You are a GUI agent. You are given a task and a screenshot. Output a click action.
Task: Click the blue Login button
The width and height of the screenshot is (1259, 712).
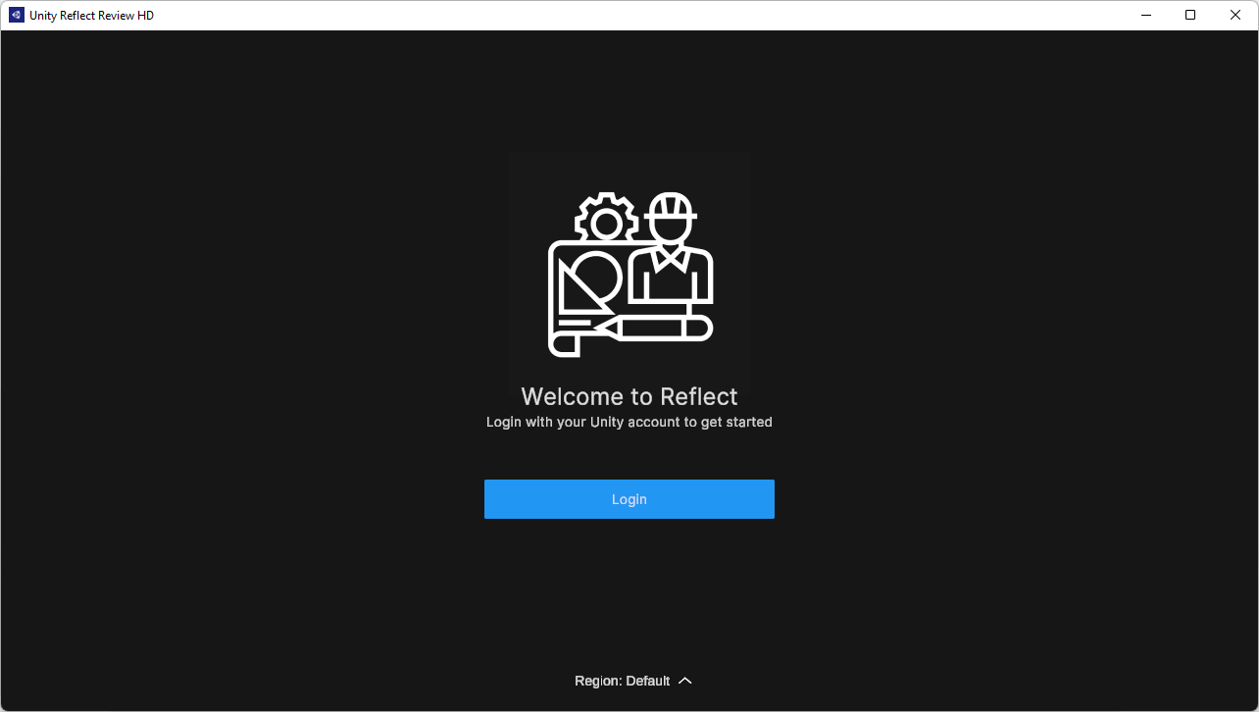coord(629,499)
